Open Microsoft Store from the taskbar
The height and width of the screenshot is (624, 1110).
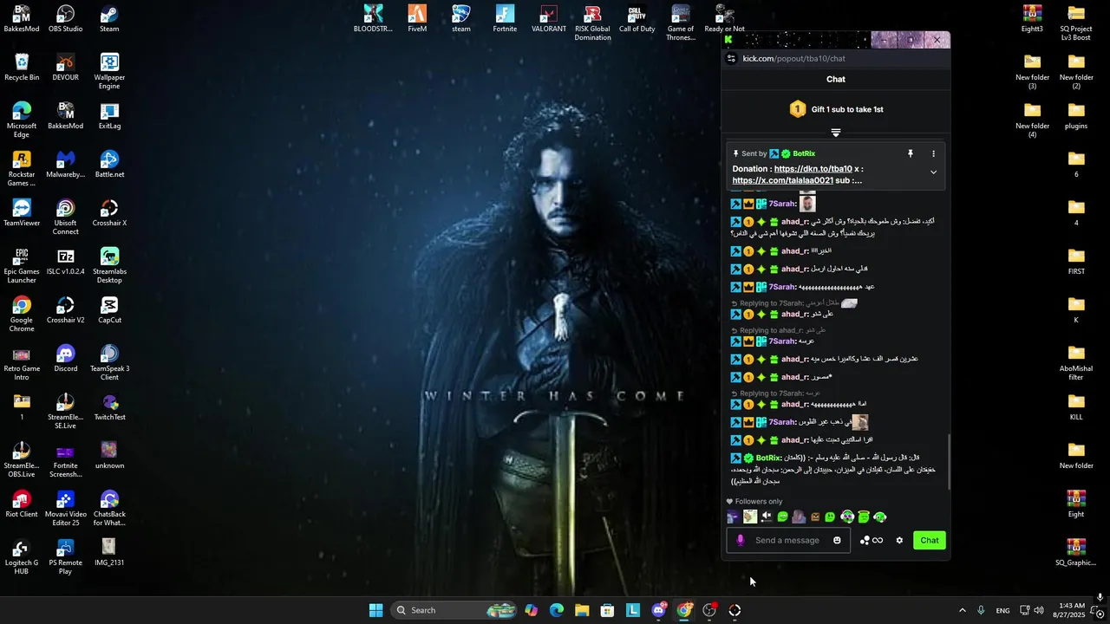(607, 610)
